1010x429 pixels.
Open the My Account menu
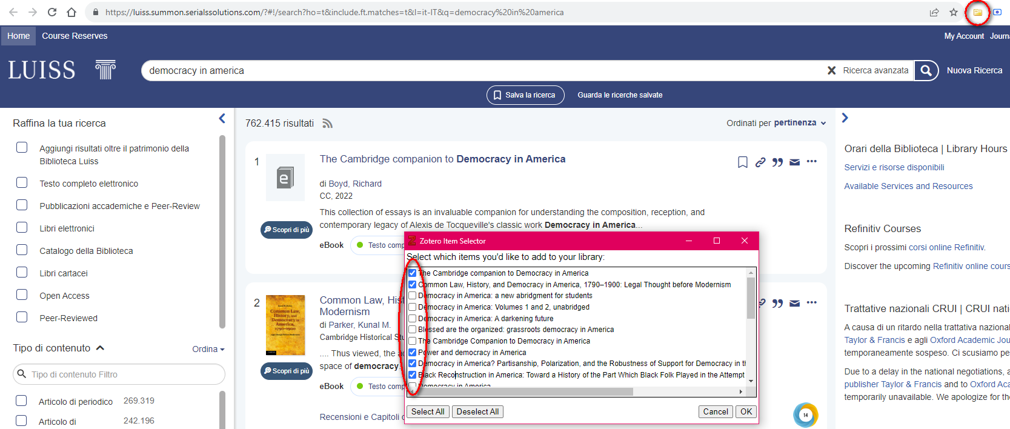pyautogui.click(x=963, y=36)
